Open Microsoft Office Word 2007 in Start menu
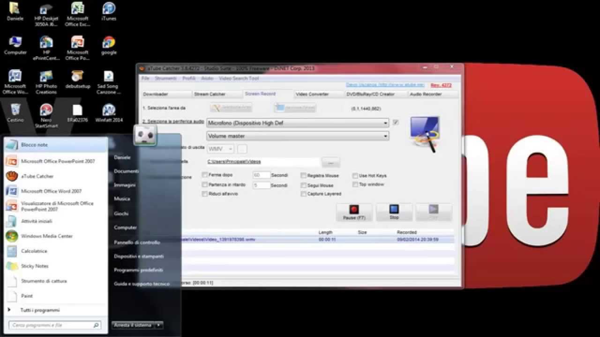Viewport: 600px width, 337px height. point(56,191)
